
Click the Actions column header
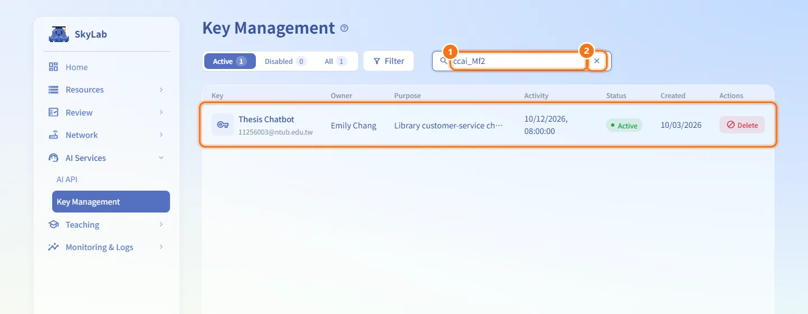click(731, 96)
